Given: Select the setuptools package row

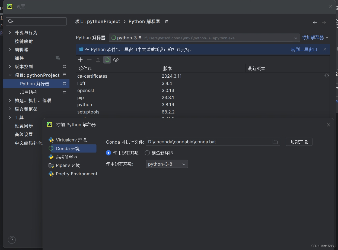Looking at the screenshot, I should pos(203,112).
